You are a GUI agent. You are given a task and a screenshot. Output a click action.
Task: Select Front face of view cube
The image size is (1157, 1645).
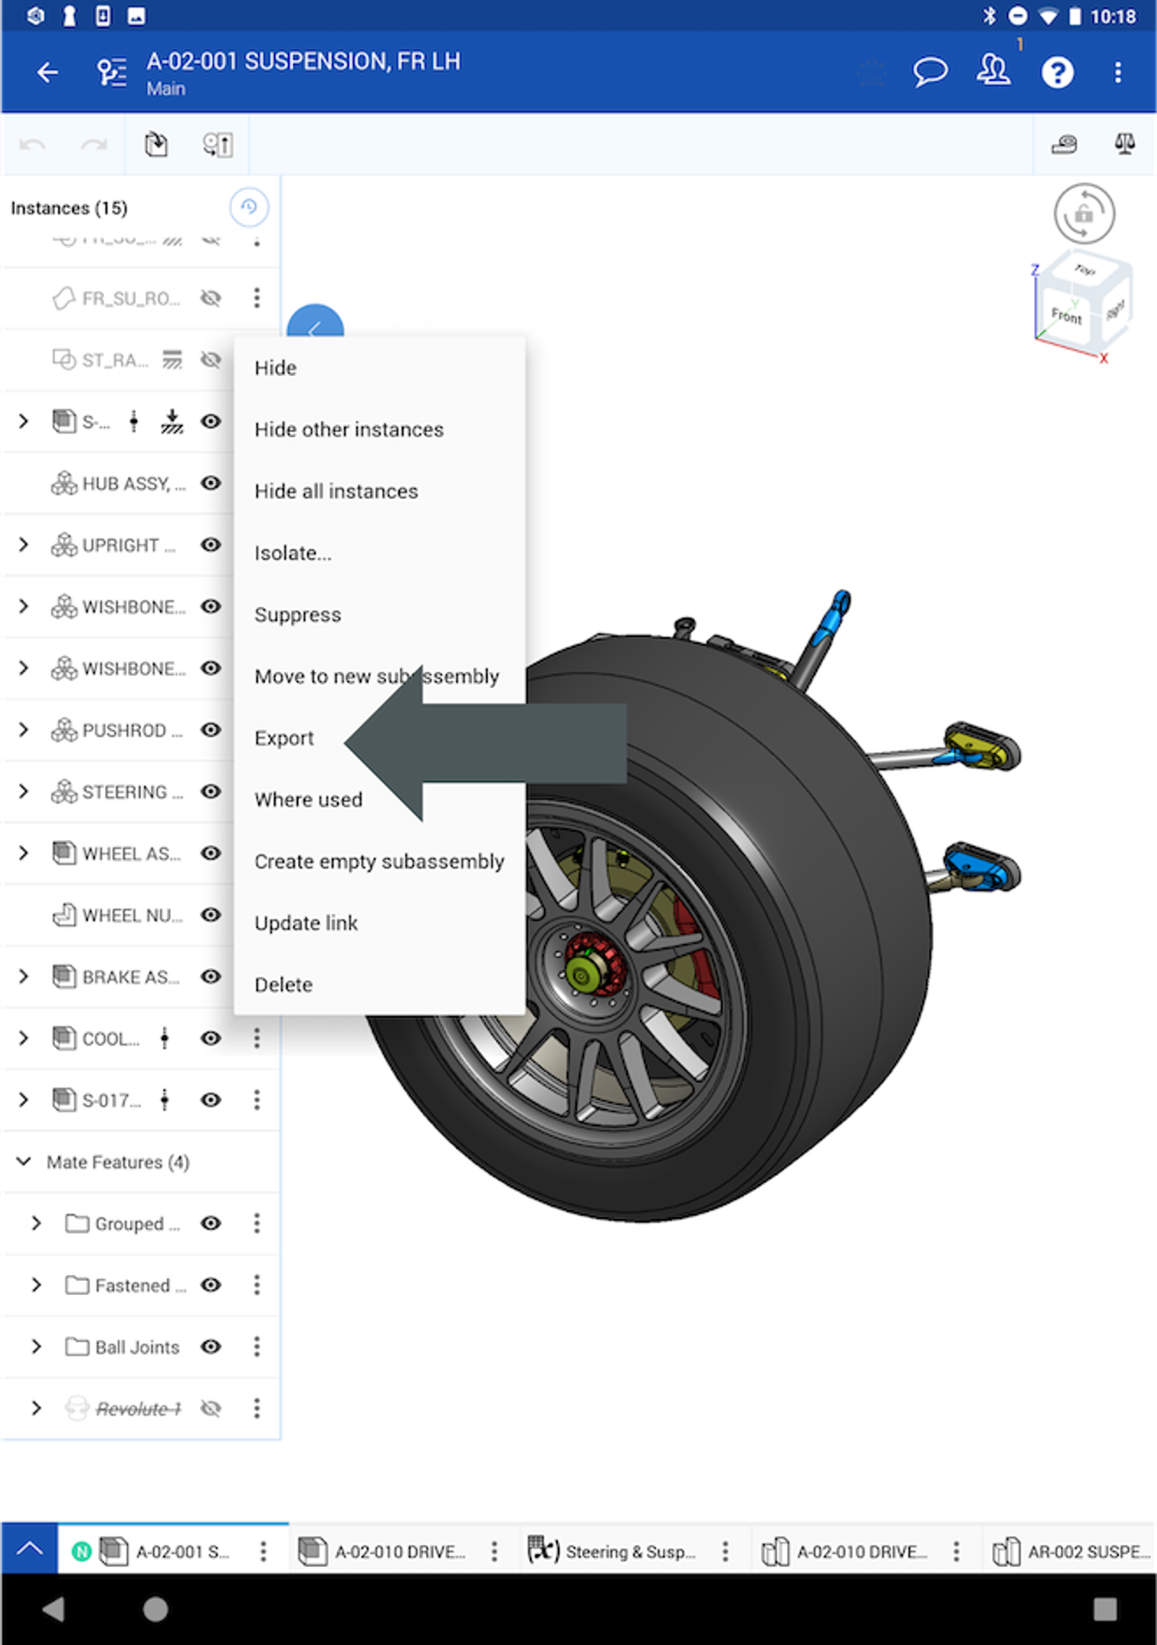pos(1066,315)
